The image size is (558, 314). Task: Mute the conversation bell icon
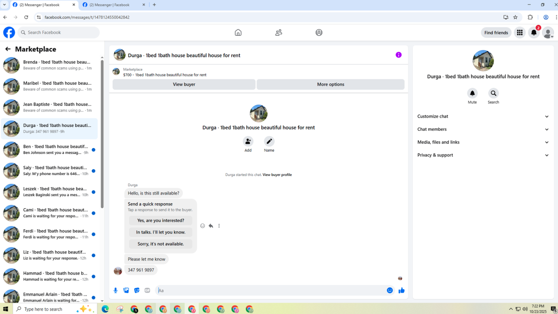(x=472, y=93)
